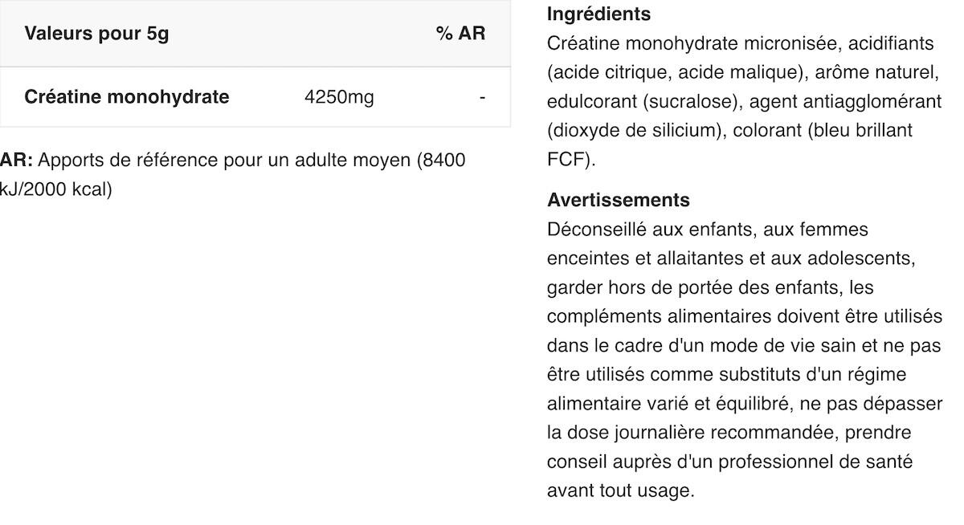964x525 pixels.
Task: Click the "Ingrédients" heading
Action: pyautogui.click(x=598, y=14)
